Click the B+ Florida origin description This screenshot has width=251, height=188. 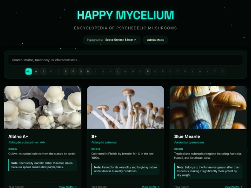(122, 156)
